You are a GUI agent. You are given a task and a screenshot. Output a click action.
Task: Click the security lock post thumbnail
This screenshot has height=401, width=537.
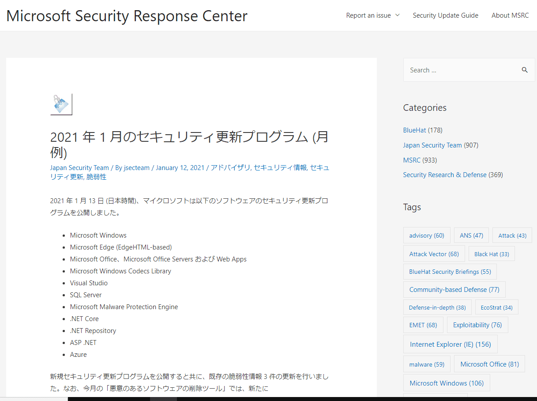point(61,104)
